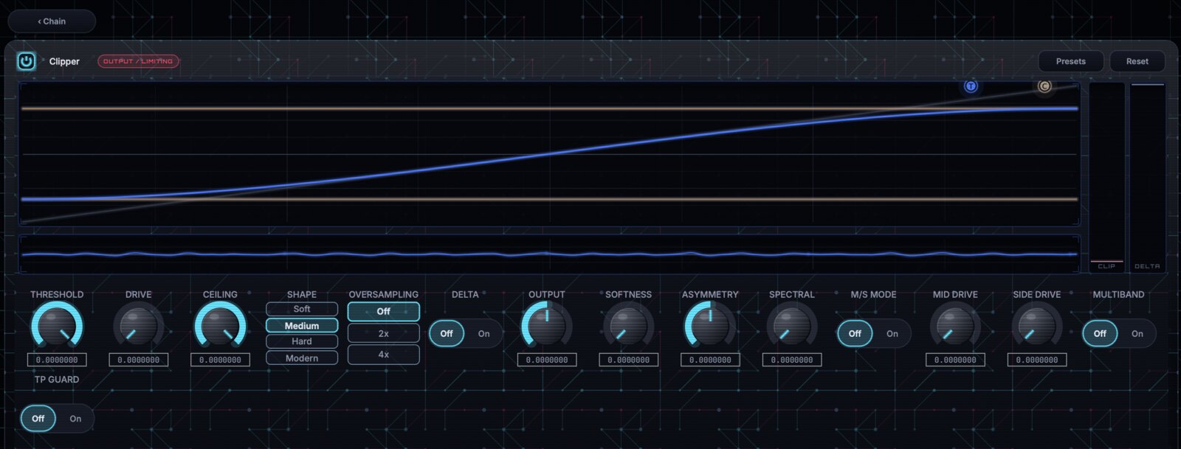Click the Output value field
This screenshot has height=449, width=1181.
click(x=547, y=360)
